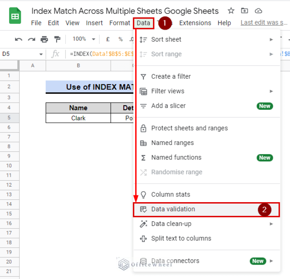Screen dimensions: 290x279
Task: Star the document title
Action: pos(231,11)
